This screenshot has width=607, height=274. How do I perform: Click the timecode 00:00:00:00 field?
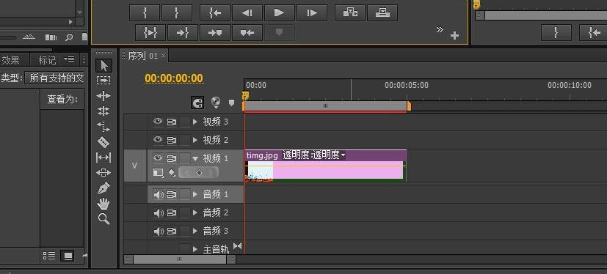(x=174, y=78)
